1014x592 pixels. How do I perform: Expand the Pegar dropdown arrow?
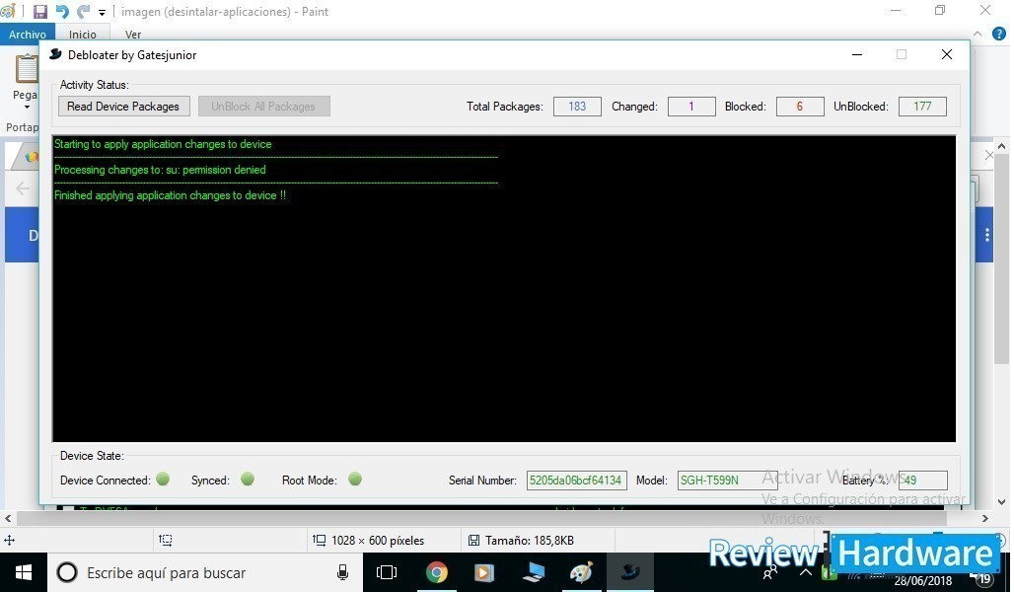tap(27, 108)
